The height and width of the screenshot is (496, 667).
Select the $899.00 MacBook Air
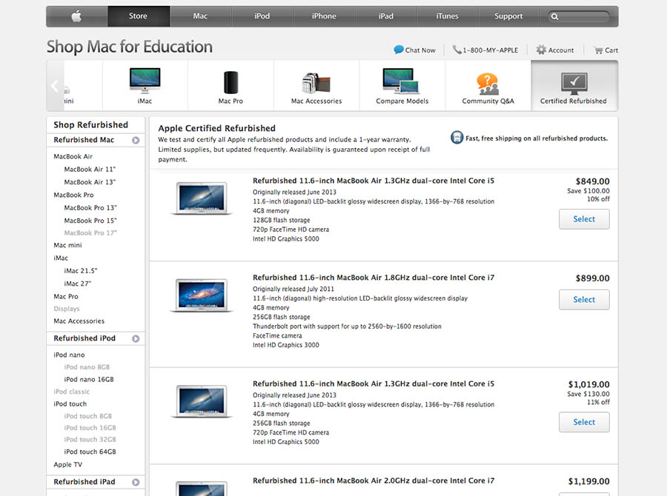(x=584, y=300)
